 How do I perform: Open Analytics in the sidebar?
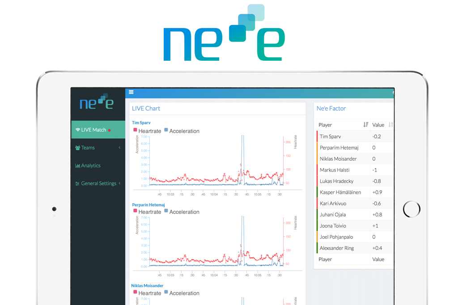98,166
